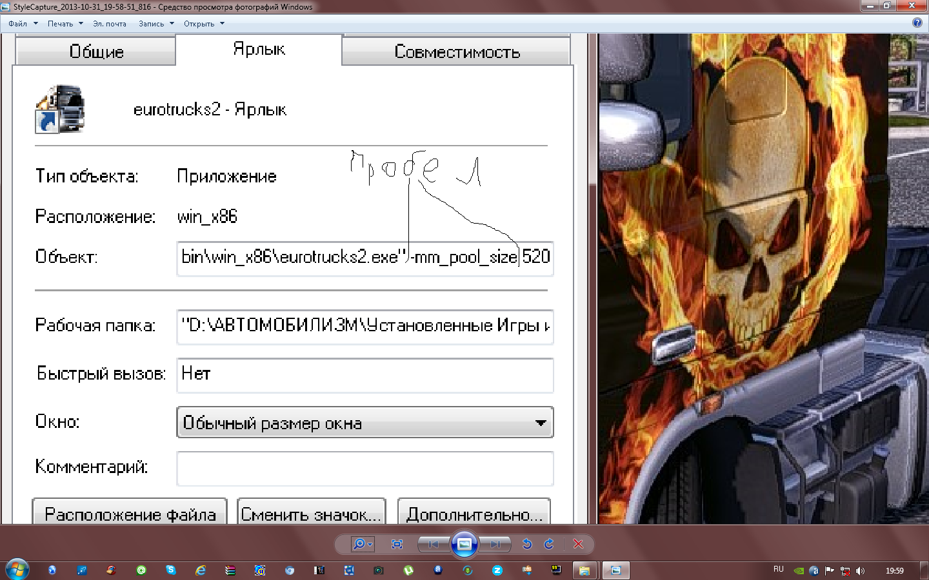Open the network status tray icon
929x580 pixels.
[x=845, y=570]
